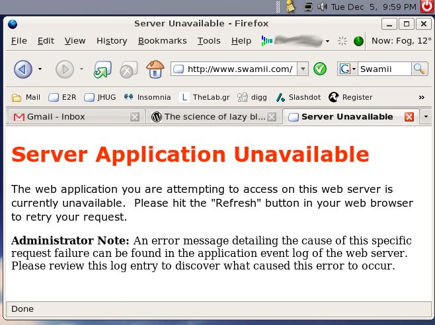
Task: Click the green checkmark Go button
Action: click(x=320, y=69)
